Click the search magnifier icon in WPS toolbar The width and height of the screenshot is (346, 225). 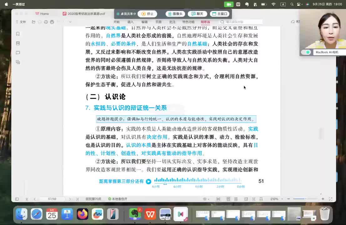click(222, 22)
